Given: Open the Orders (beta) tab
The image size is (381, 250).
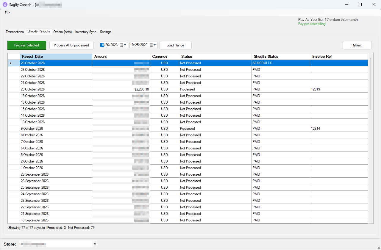Looking at the screenshot, I should point(63,32).
